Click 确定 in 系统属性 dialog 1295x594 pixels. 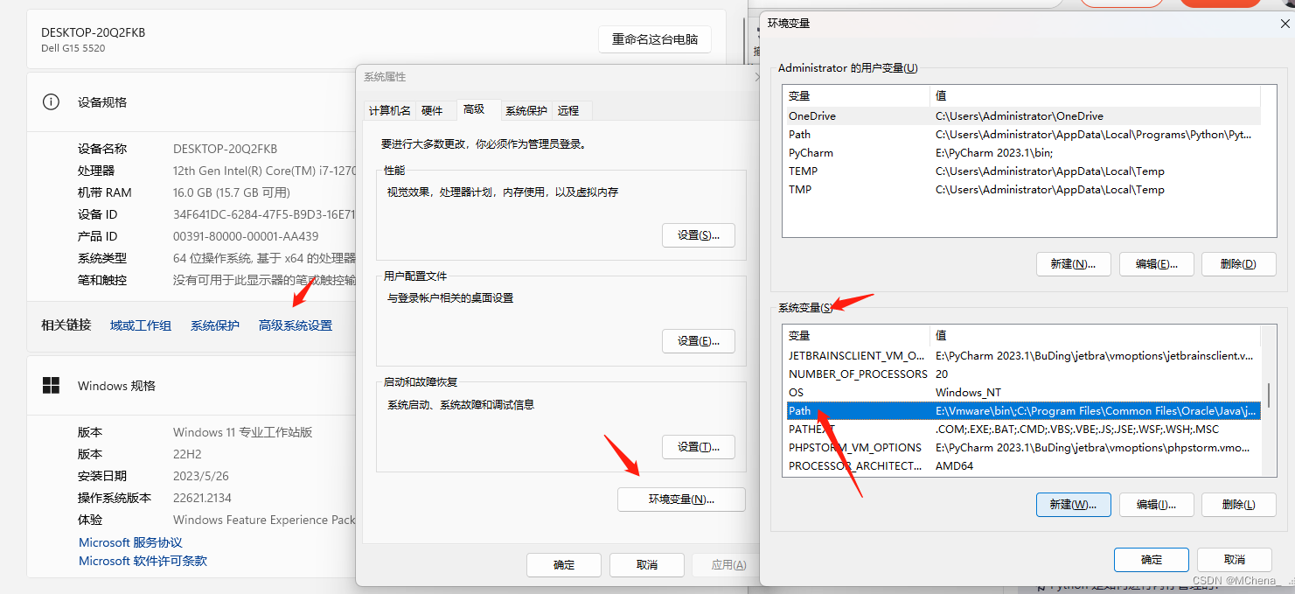pos(564,565)
